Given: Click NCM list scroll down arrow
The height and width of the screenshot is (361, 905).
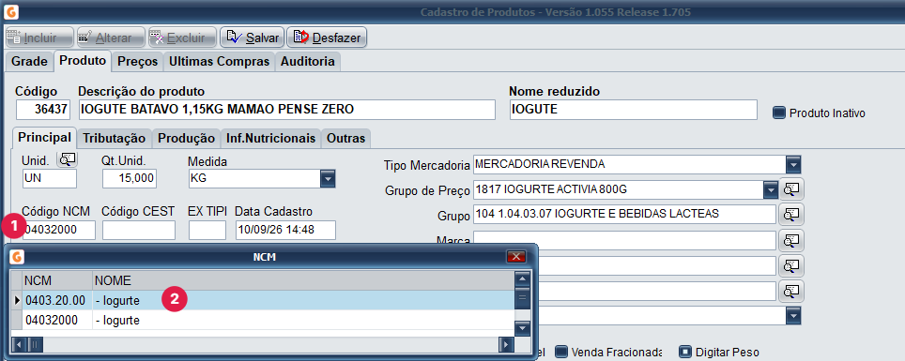Looking at the screenshot, I should [x=522, y=329].
